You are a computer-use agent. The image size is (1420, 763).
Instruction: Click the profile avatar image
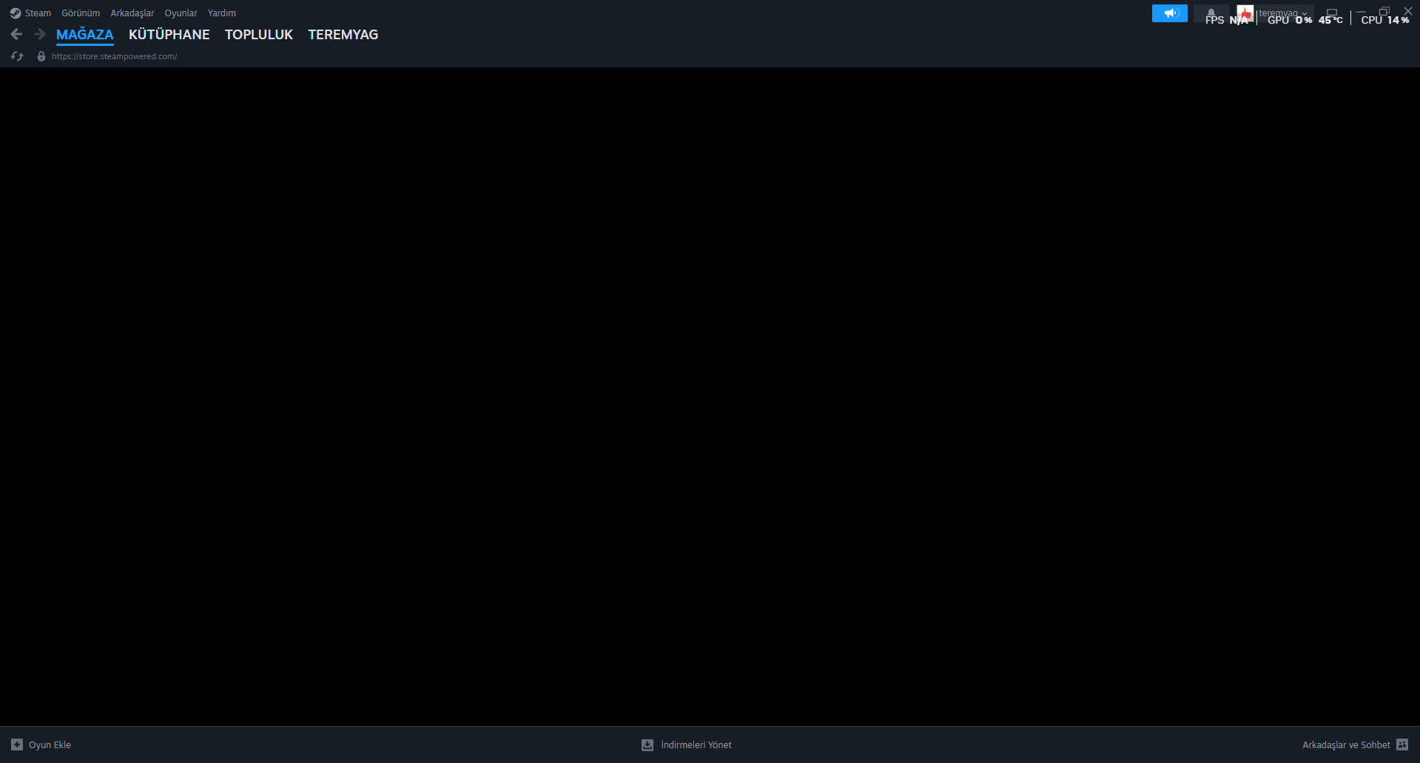click(1245, 13)
